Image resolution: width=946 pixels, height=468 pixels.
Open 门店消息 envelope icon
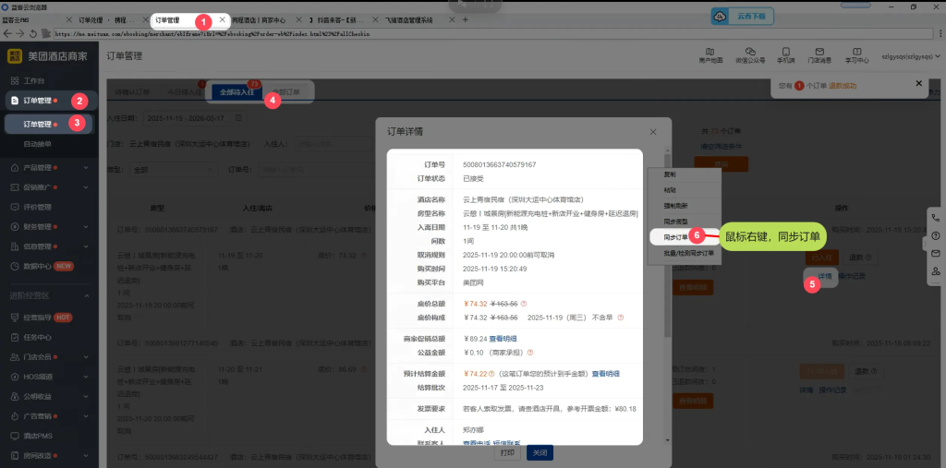click(x=820, y=52)
